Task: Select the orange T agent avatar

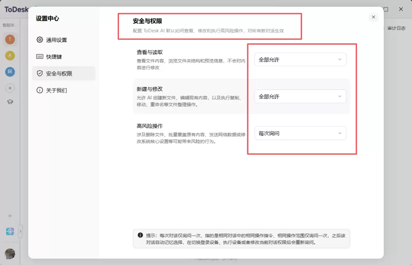Action: [10, 39]
